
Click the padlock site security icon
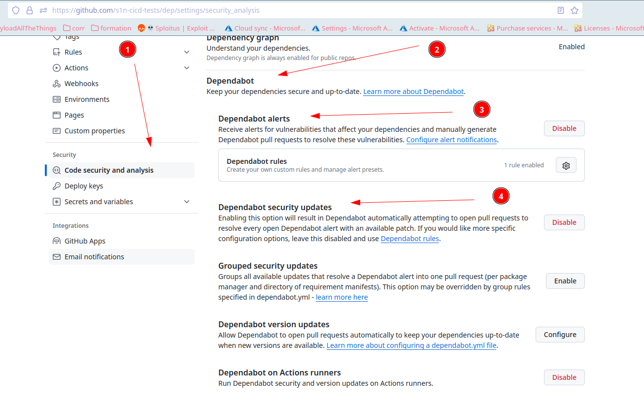point(30,10)
